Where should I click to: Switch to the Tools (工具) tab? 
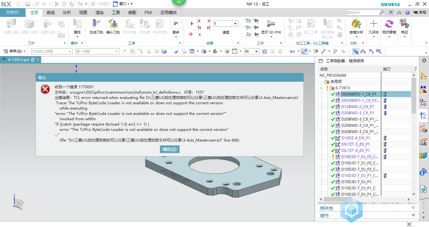pos(116,13)
